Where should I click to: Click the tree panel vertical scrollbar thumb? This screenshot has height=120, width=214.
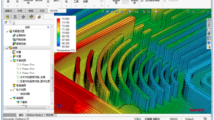coord(52,78)
